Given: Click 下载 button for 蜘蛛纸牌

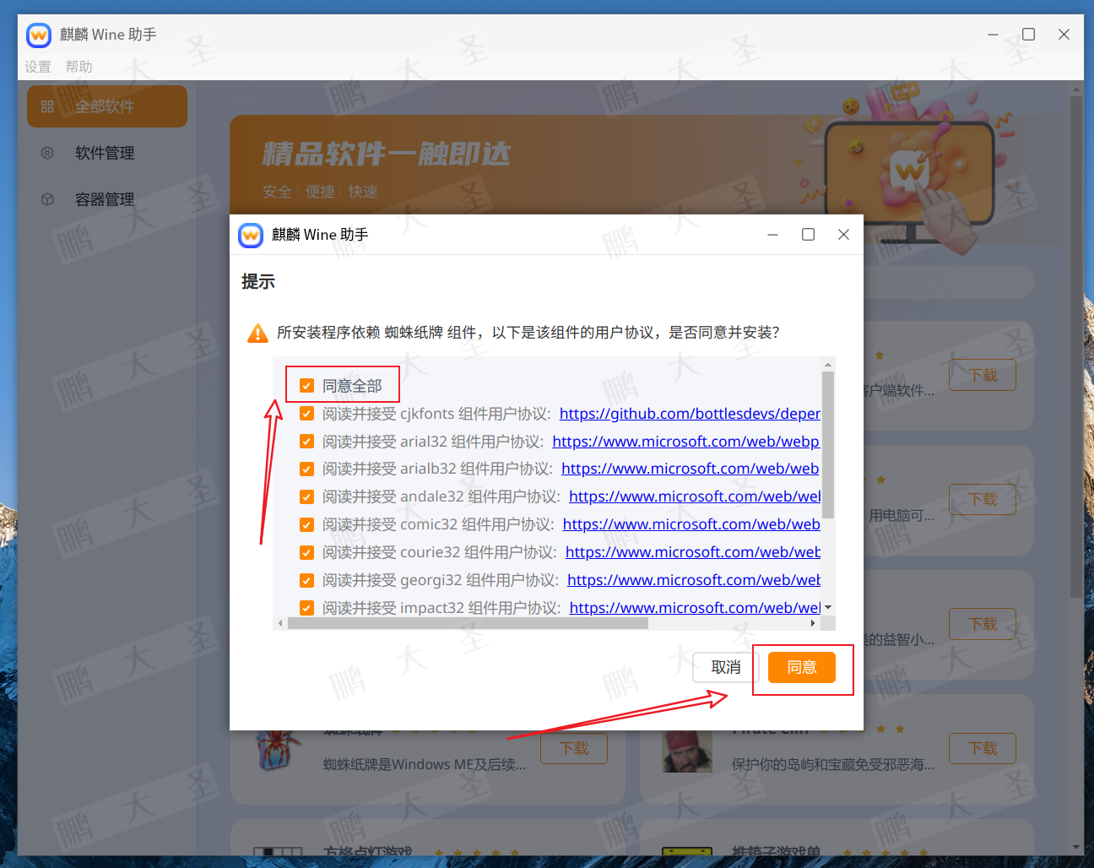Looking at the screenshot, I should coord(574,748).
